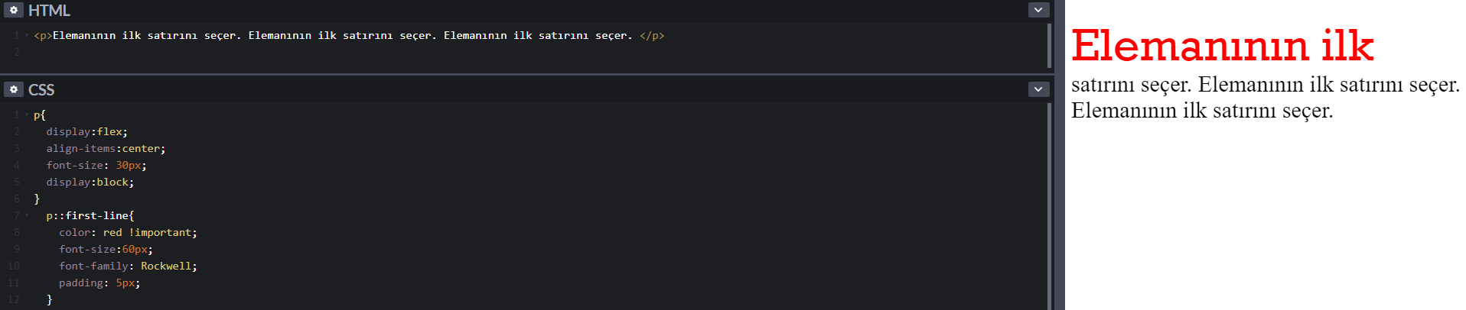Image resolution: width=1466 pixels, height=310 pixels.
Task: Click the red "Elemanının ilk" preview text
Action: point(1222,46)
